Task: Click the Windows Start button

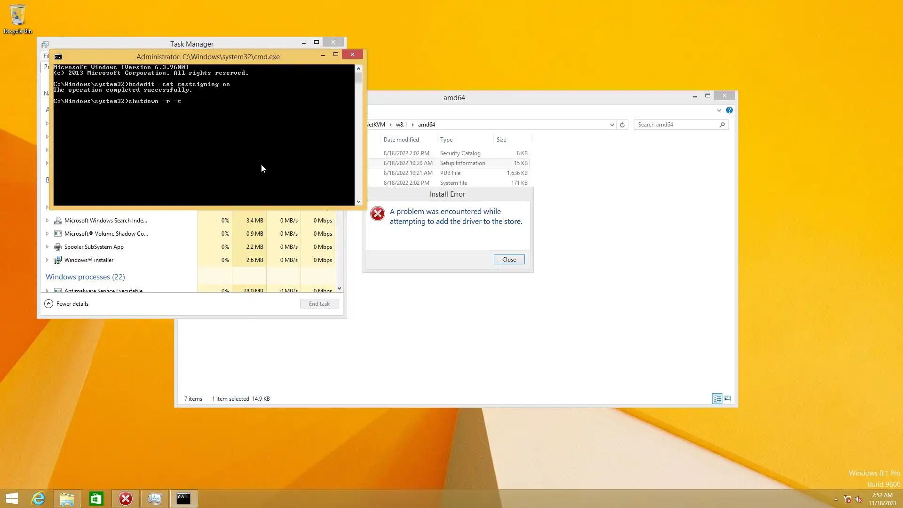Action: pyautogui.click(x=12, y=499)
